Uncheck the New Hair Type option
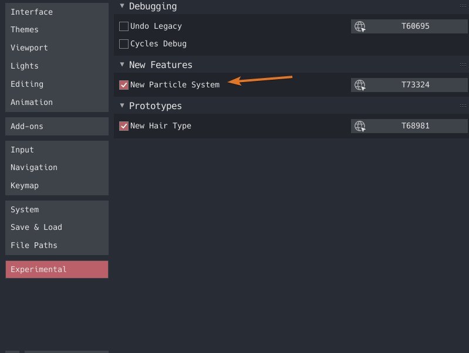Image resolution: width=469 pixels, height=353 pixels. 124,126
